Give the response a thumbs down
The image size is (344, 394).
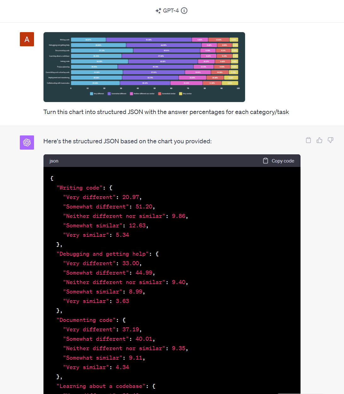(330, 140)
